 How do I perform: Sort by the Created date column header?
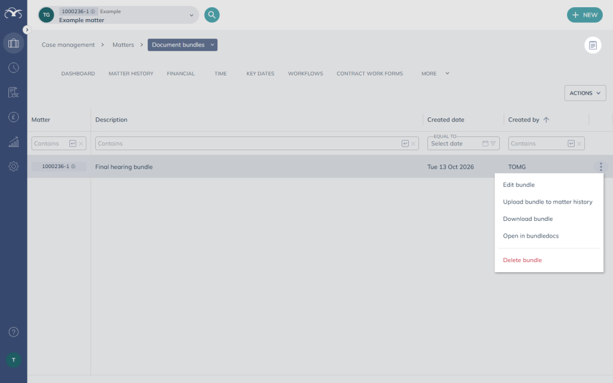click(445, 120)
